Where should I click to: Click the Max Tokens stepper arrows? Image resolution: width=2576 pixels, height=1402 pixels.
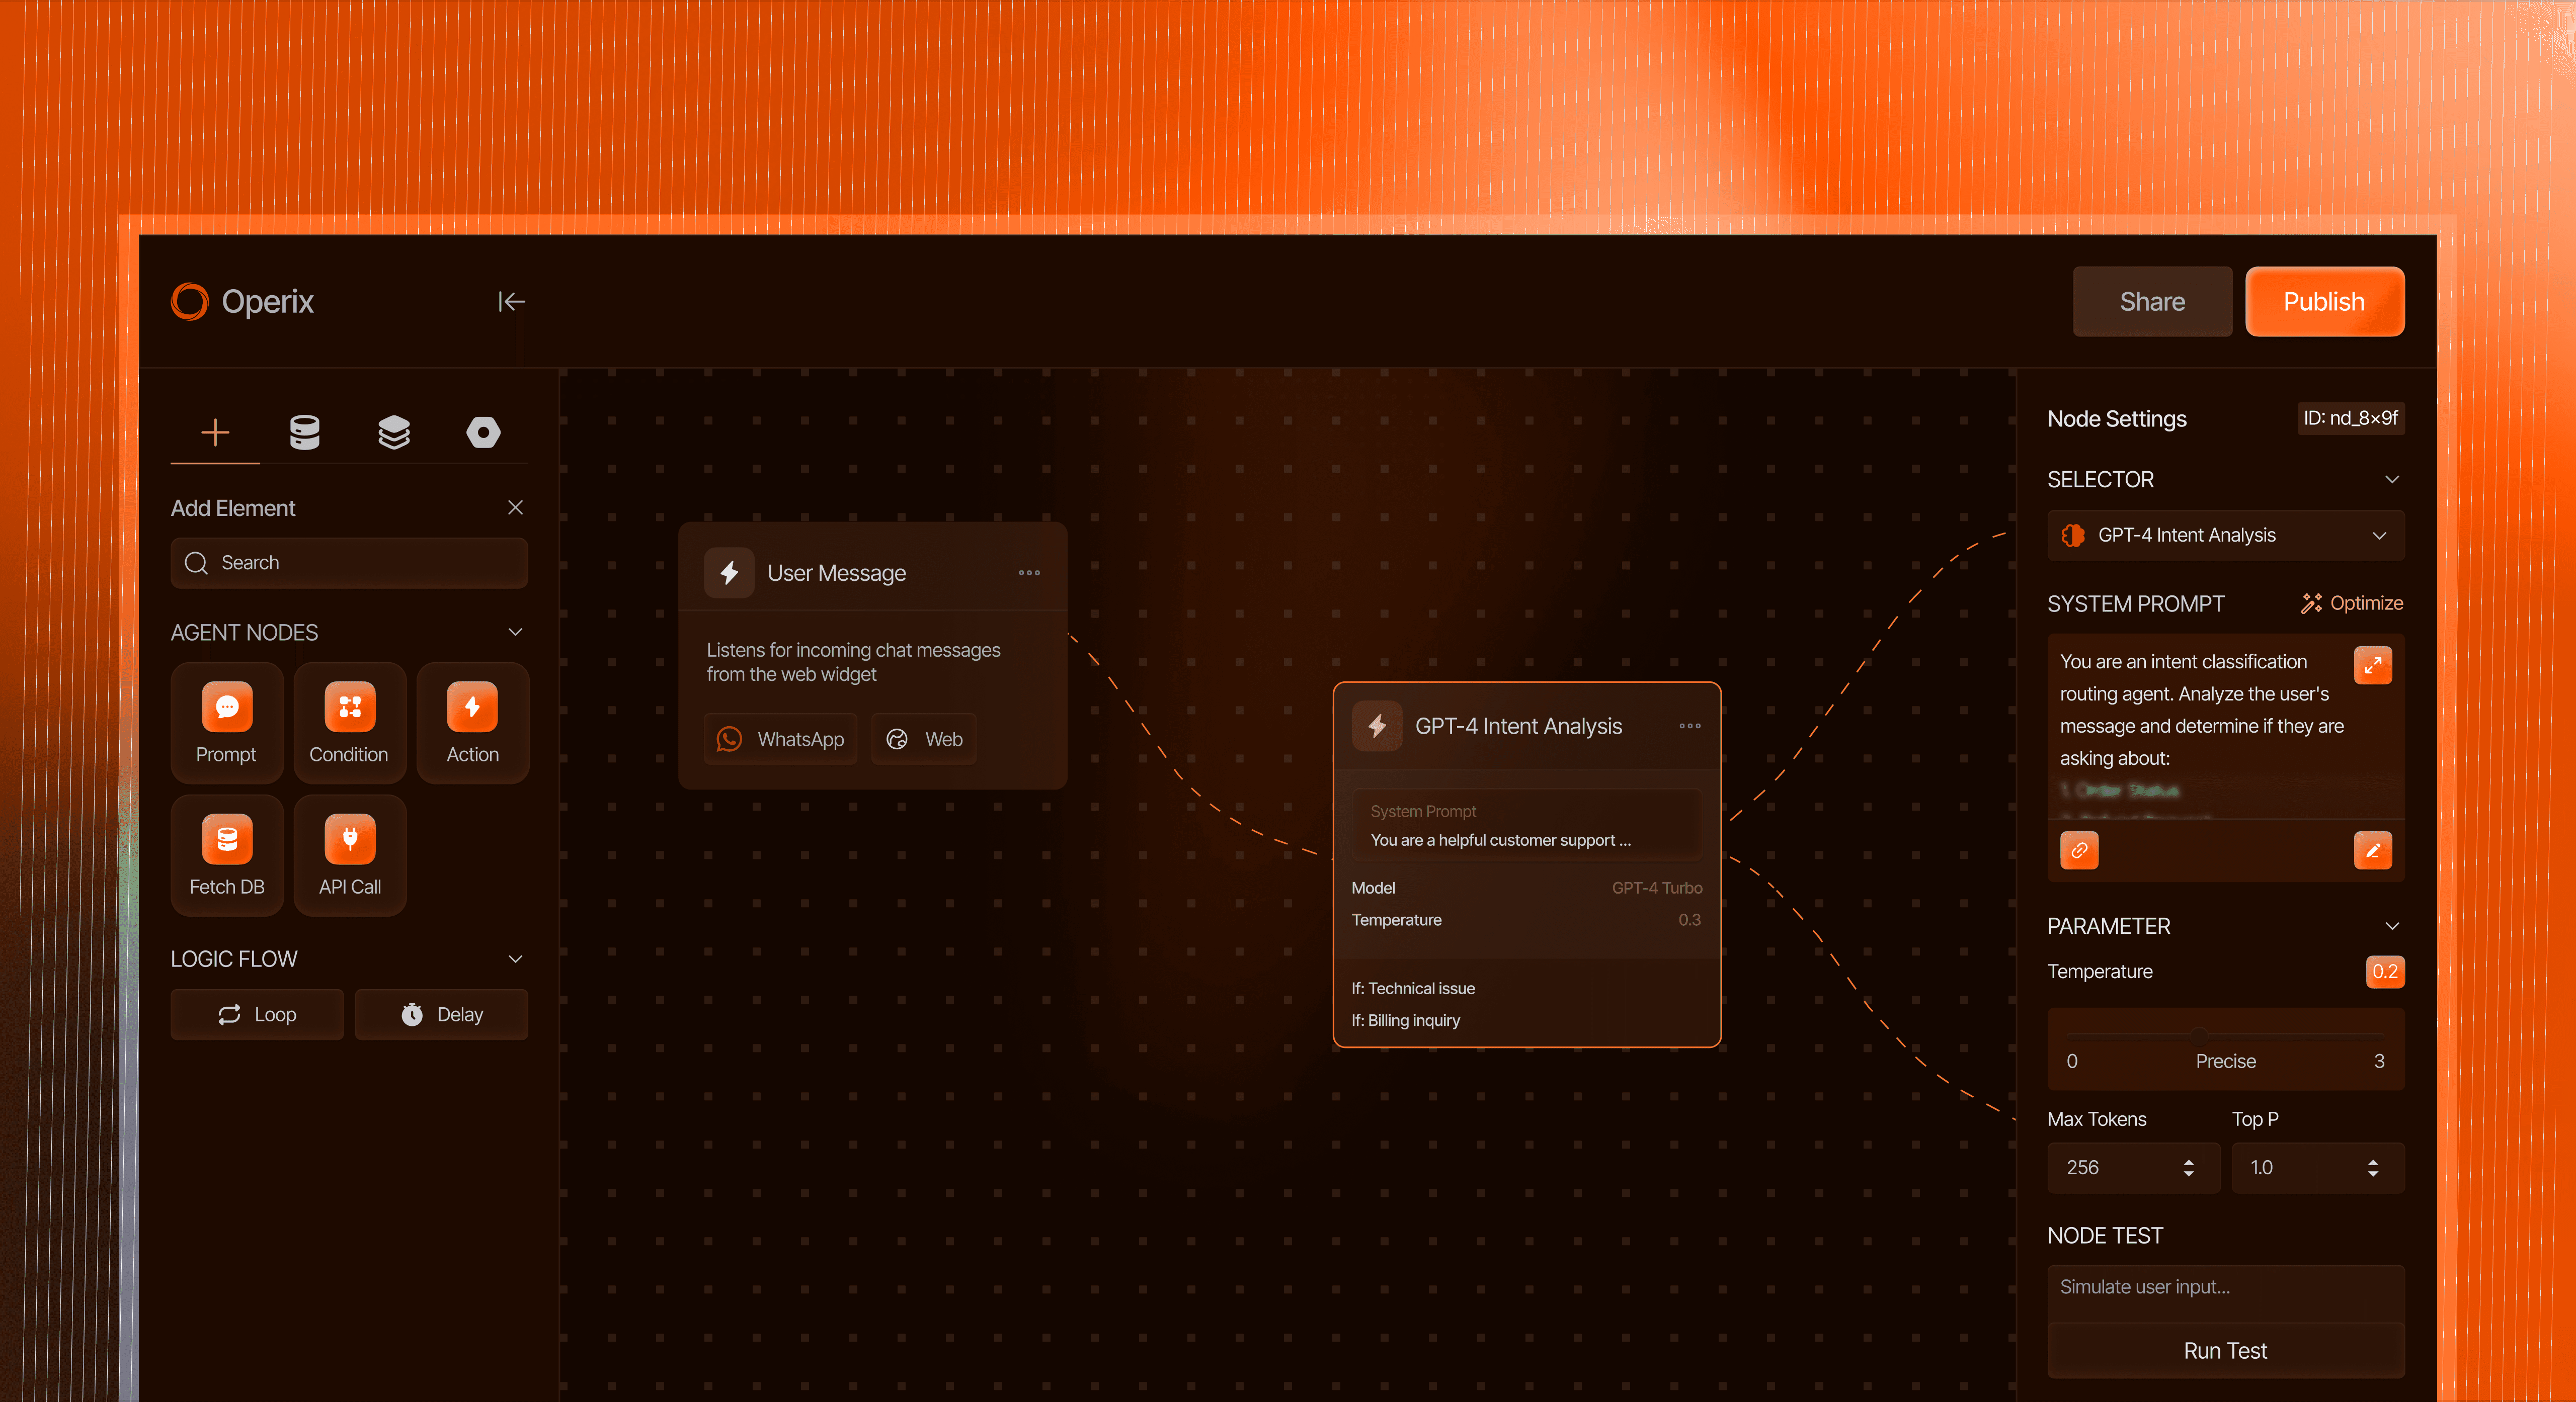coord(2188,1168)
